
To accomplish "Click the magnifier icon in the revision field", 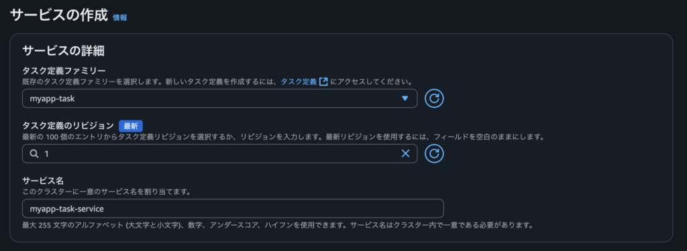I will [34, 154].
